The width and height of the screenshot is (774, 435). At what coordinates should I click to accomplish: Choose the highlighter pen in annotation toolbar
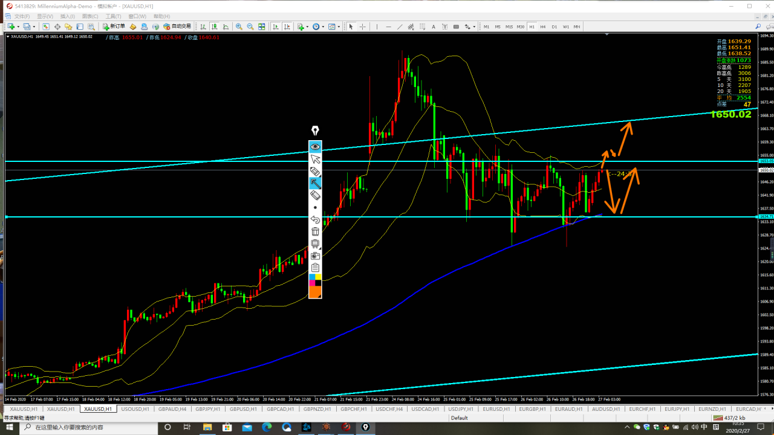315,171
